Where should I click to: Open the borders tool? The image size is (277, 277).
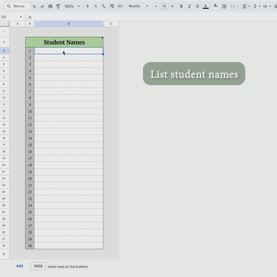click(224, 6)
